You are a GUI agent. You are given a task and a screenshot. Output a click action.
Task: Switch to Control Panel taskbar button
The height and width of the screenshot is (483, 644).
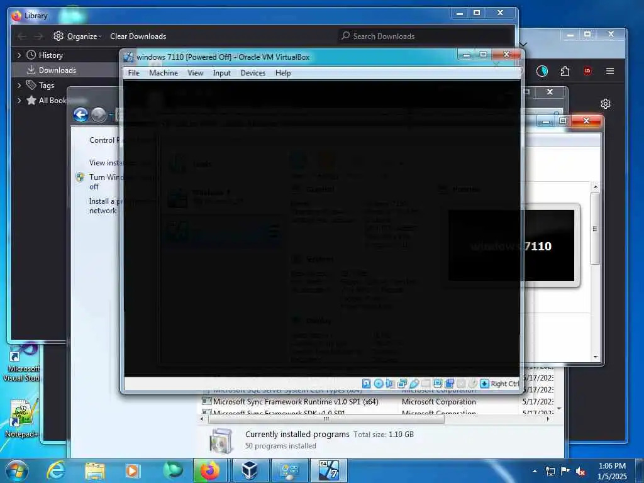[289, 470]
